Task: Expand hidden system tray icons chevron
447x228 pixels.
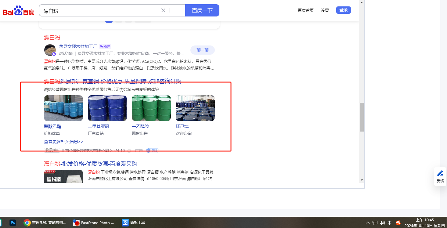Action: (x=368, y=223)
